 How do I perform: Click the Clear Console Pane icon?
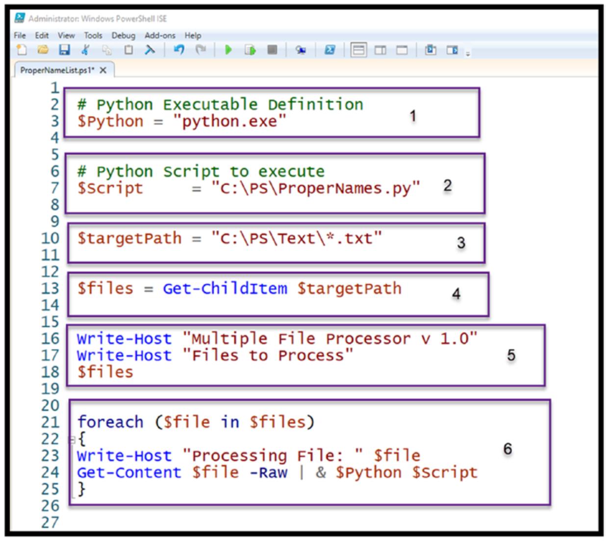[x=150, y=50]
